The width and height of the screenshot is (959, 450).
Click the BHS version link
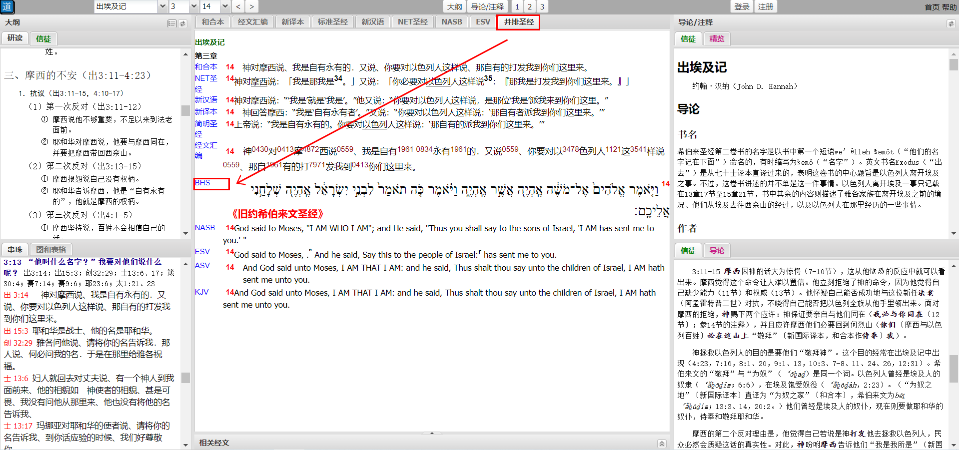click(x=202, y=183)
